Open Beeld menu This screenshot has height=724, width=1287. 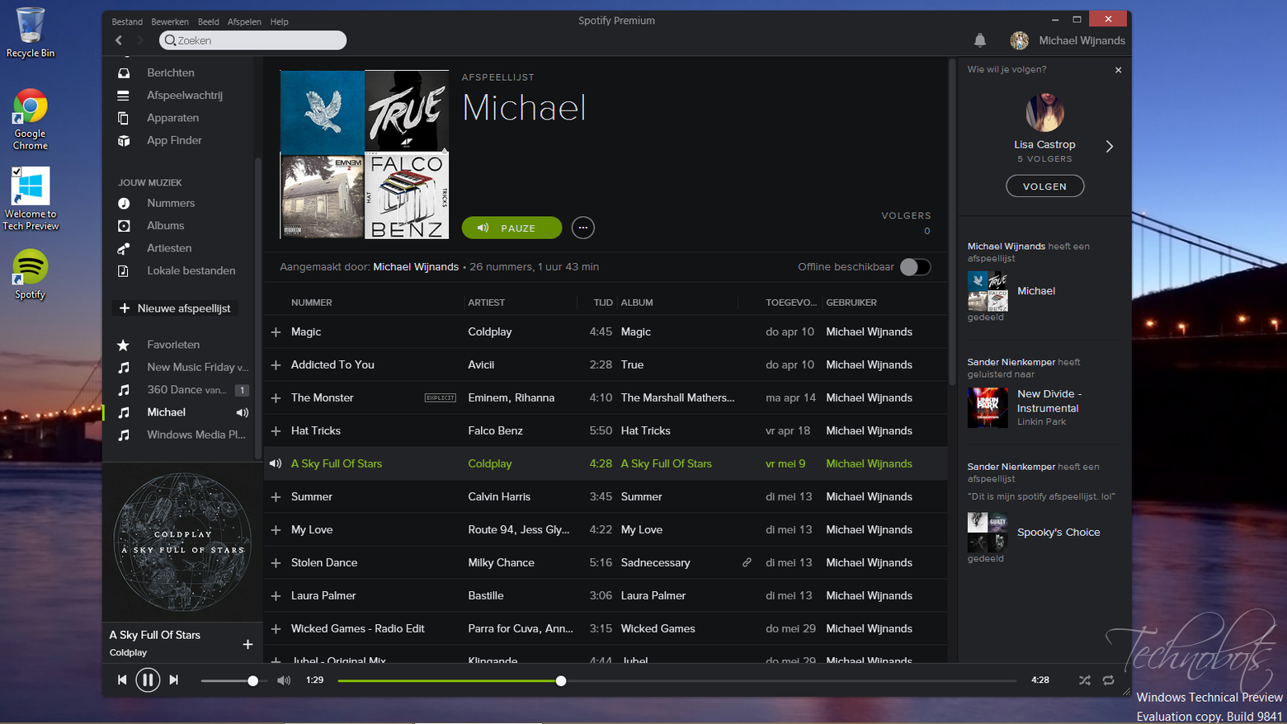coord(208,21)
